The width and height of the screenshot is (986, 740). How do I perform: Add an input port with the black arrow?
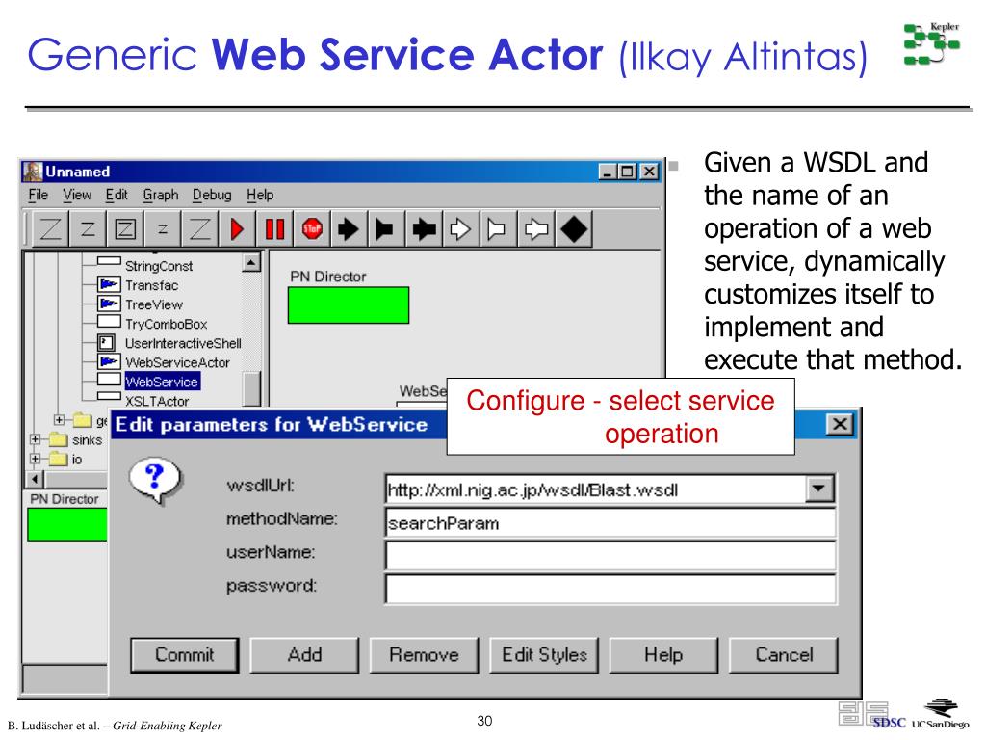(x=349, y=229)
